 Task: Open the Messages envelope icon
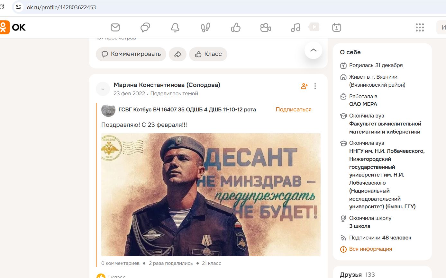tap(115, 28)
